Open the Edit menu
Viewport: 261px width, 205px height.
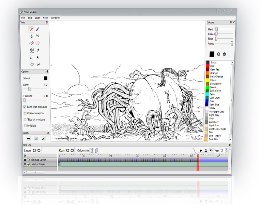[30, 18]
